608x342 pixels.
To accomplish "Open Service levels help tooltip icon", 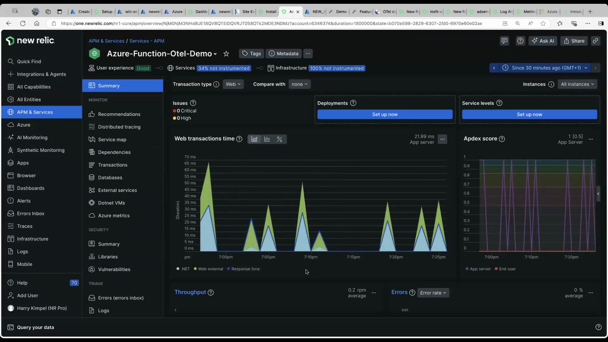I will [x=499, y=103].
